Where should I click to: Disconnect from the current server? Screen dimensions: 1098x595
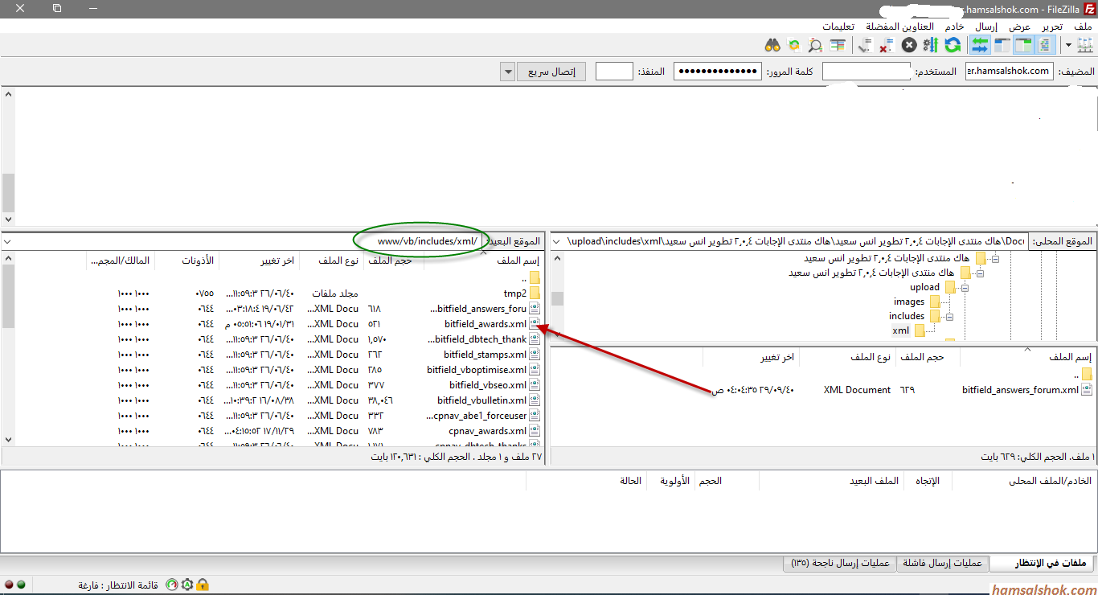click(x=887, y=45)
